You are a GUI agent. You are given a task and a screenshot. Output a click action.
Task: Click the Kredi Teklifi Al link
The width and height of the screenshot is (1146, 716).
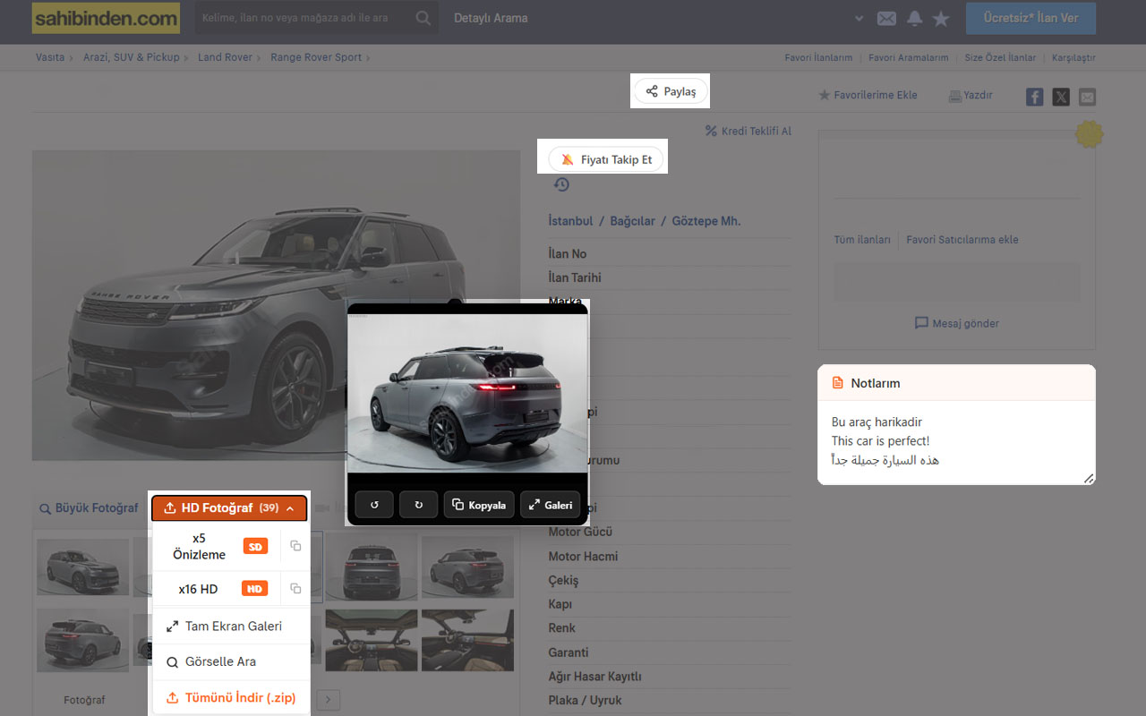748,131
